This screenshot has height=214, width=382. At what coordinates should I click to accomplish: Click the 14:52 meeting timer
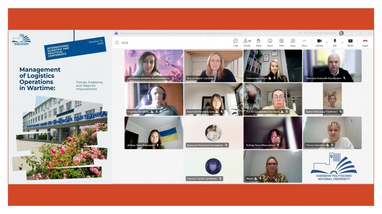pos(125,43)
